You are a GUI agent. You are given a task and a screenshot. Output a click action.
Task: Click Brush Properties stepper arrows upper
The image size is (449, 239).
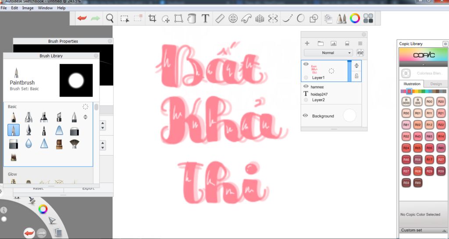103,125
